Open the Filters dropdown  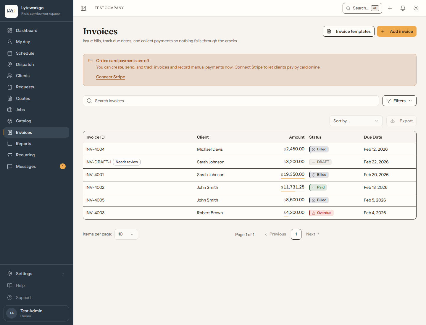(399, 101)
